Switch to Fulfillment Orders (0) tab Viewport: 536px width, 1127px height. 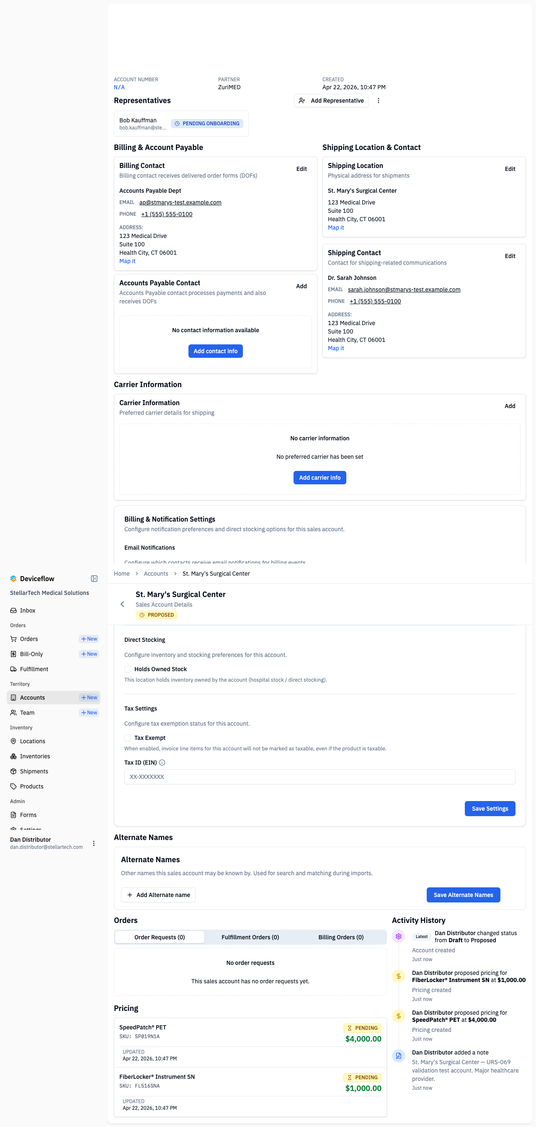pyautogui.click(x=250, y=937)
